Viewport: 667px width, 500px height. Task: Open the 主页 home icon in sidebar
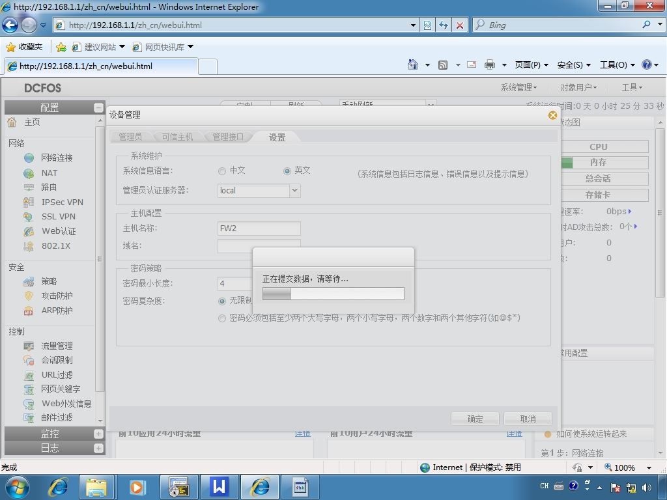(12, 122)
